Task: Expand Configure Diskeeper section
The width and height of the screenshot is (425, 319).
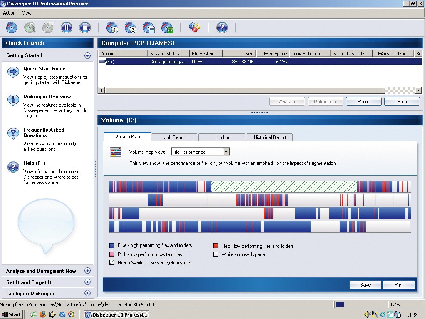Action: 87,293
